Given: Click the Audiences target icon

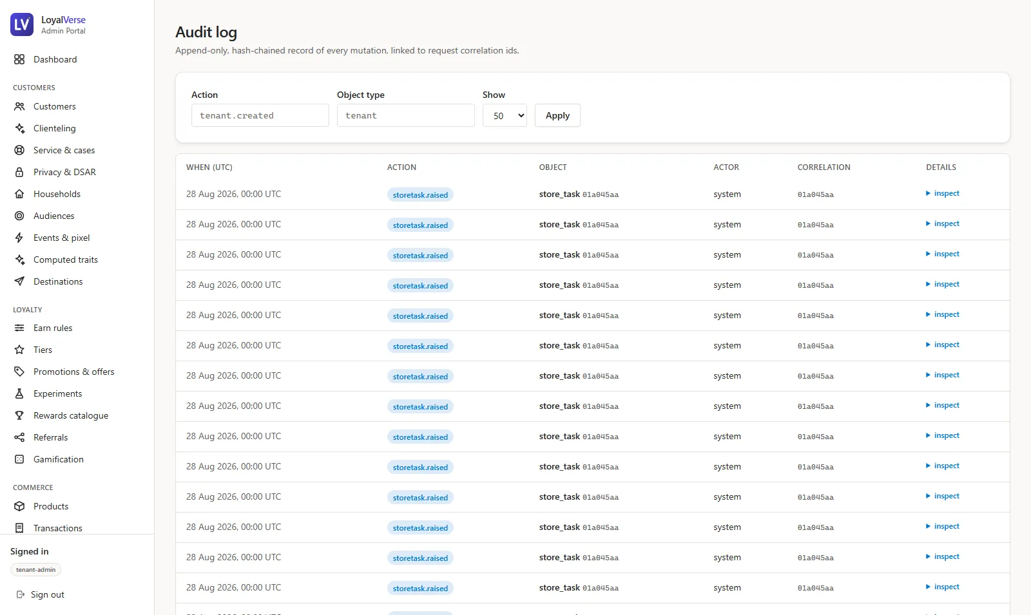Looking at the screenshot, I should coord(19,216).
